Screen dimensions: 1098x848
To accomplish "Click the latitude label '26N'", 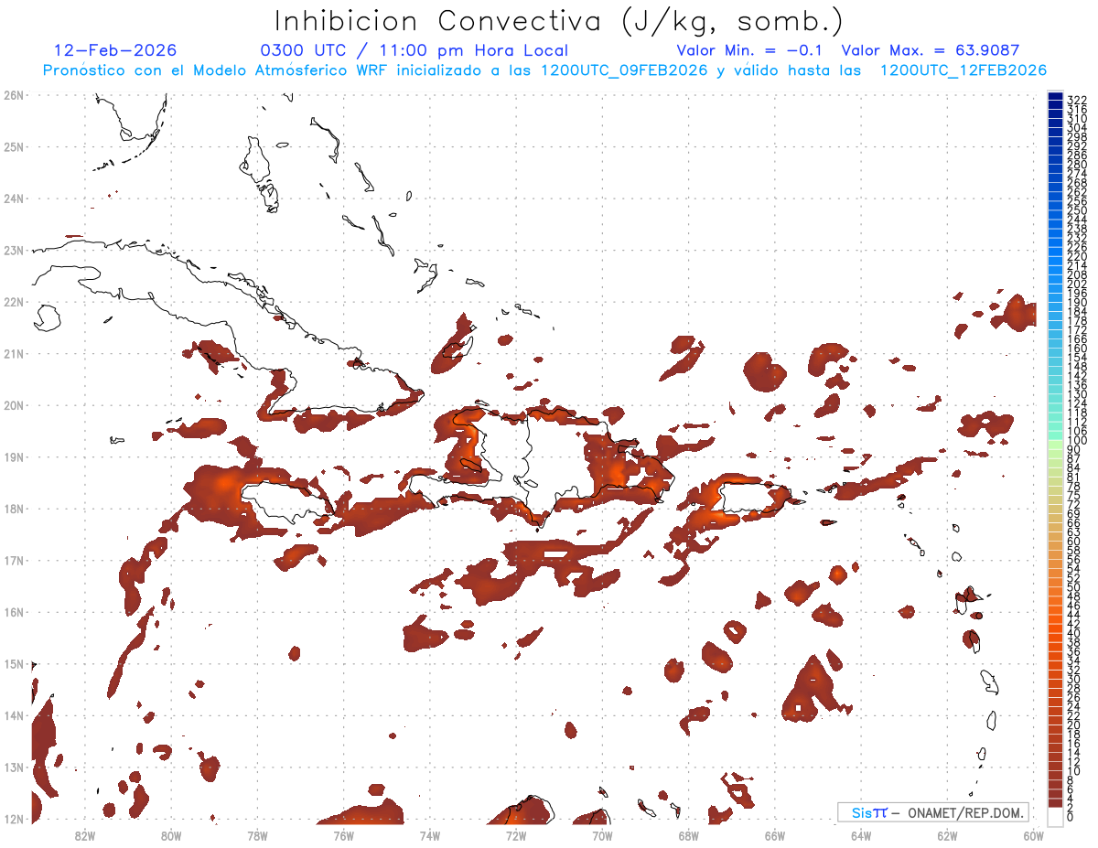I will (14, 94).
